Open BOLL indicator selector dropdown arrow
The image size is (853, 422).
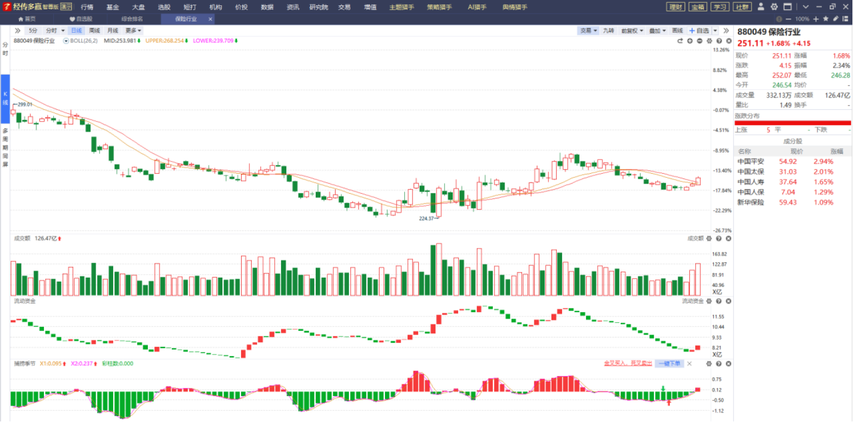(x=66, y=41)
